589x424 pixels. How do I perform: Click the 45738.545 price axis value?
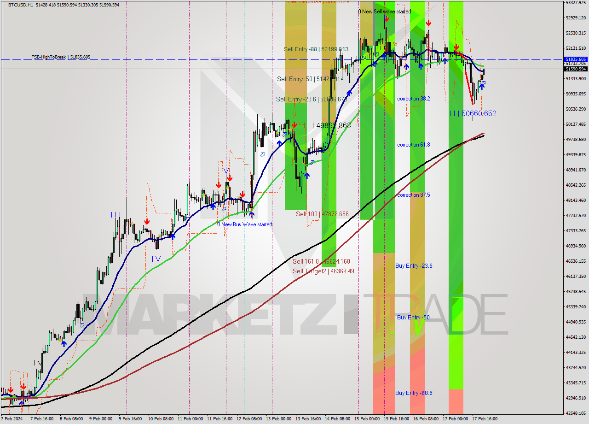coord(576,292)
